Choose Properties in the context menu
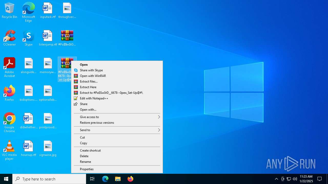 117,169
